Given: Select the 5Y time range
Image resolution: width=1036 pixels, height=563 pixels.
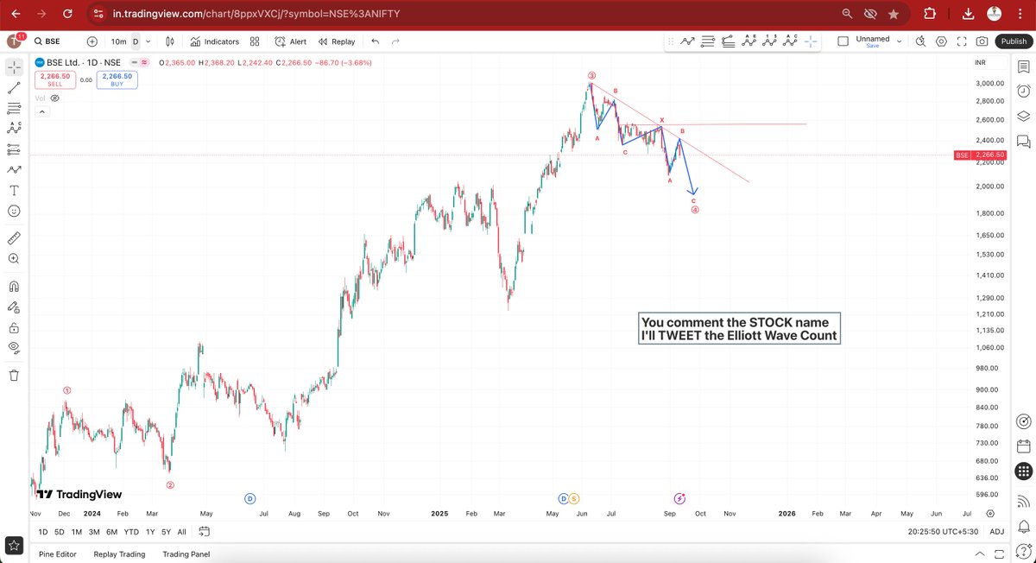Looking at the screenshot, I should (166, 532).
